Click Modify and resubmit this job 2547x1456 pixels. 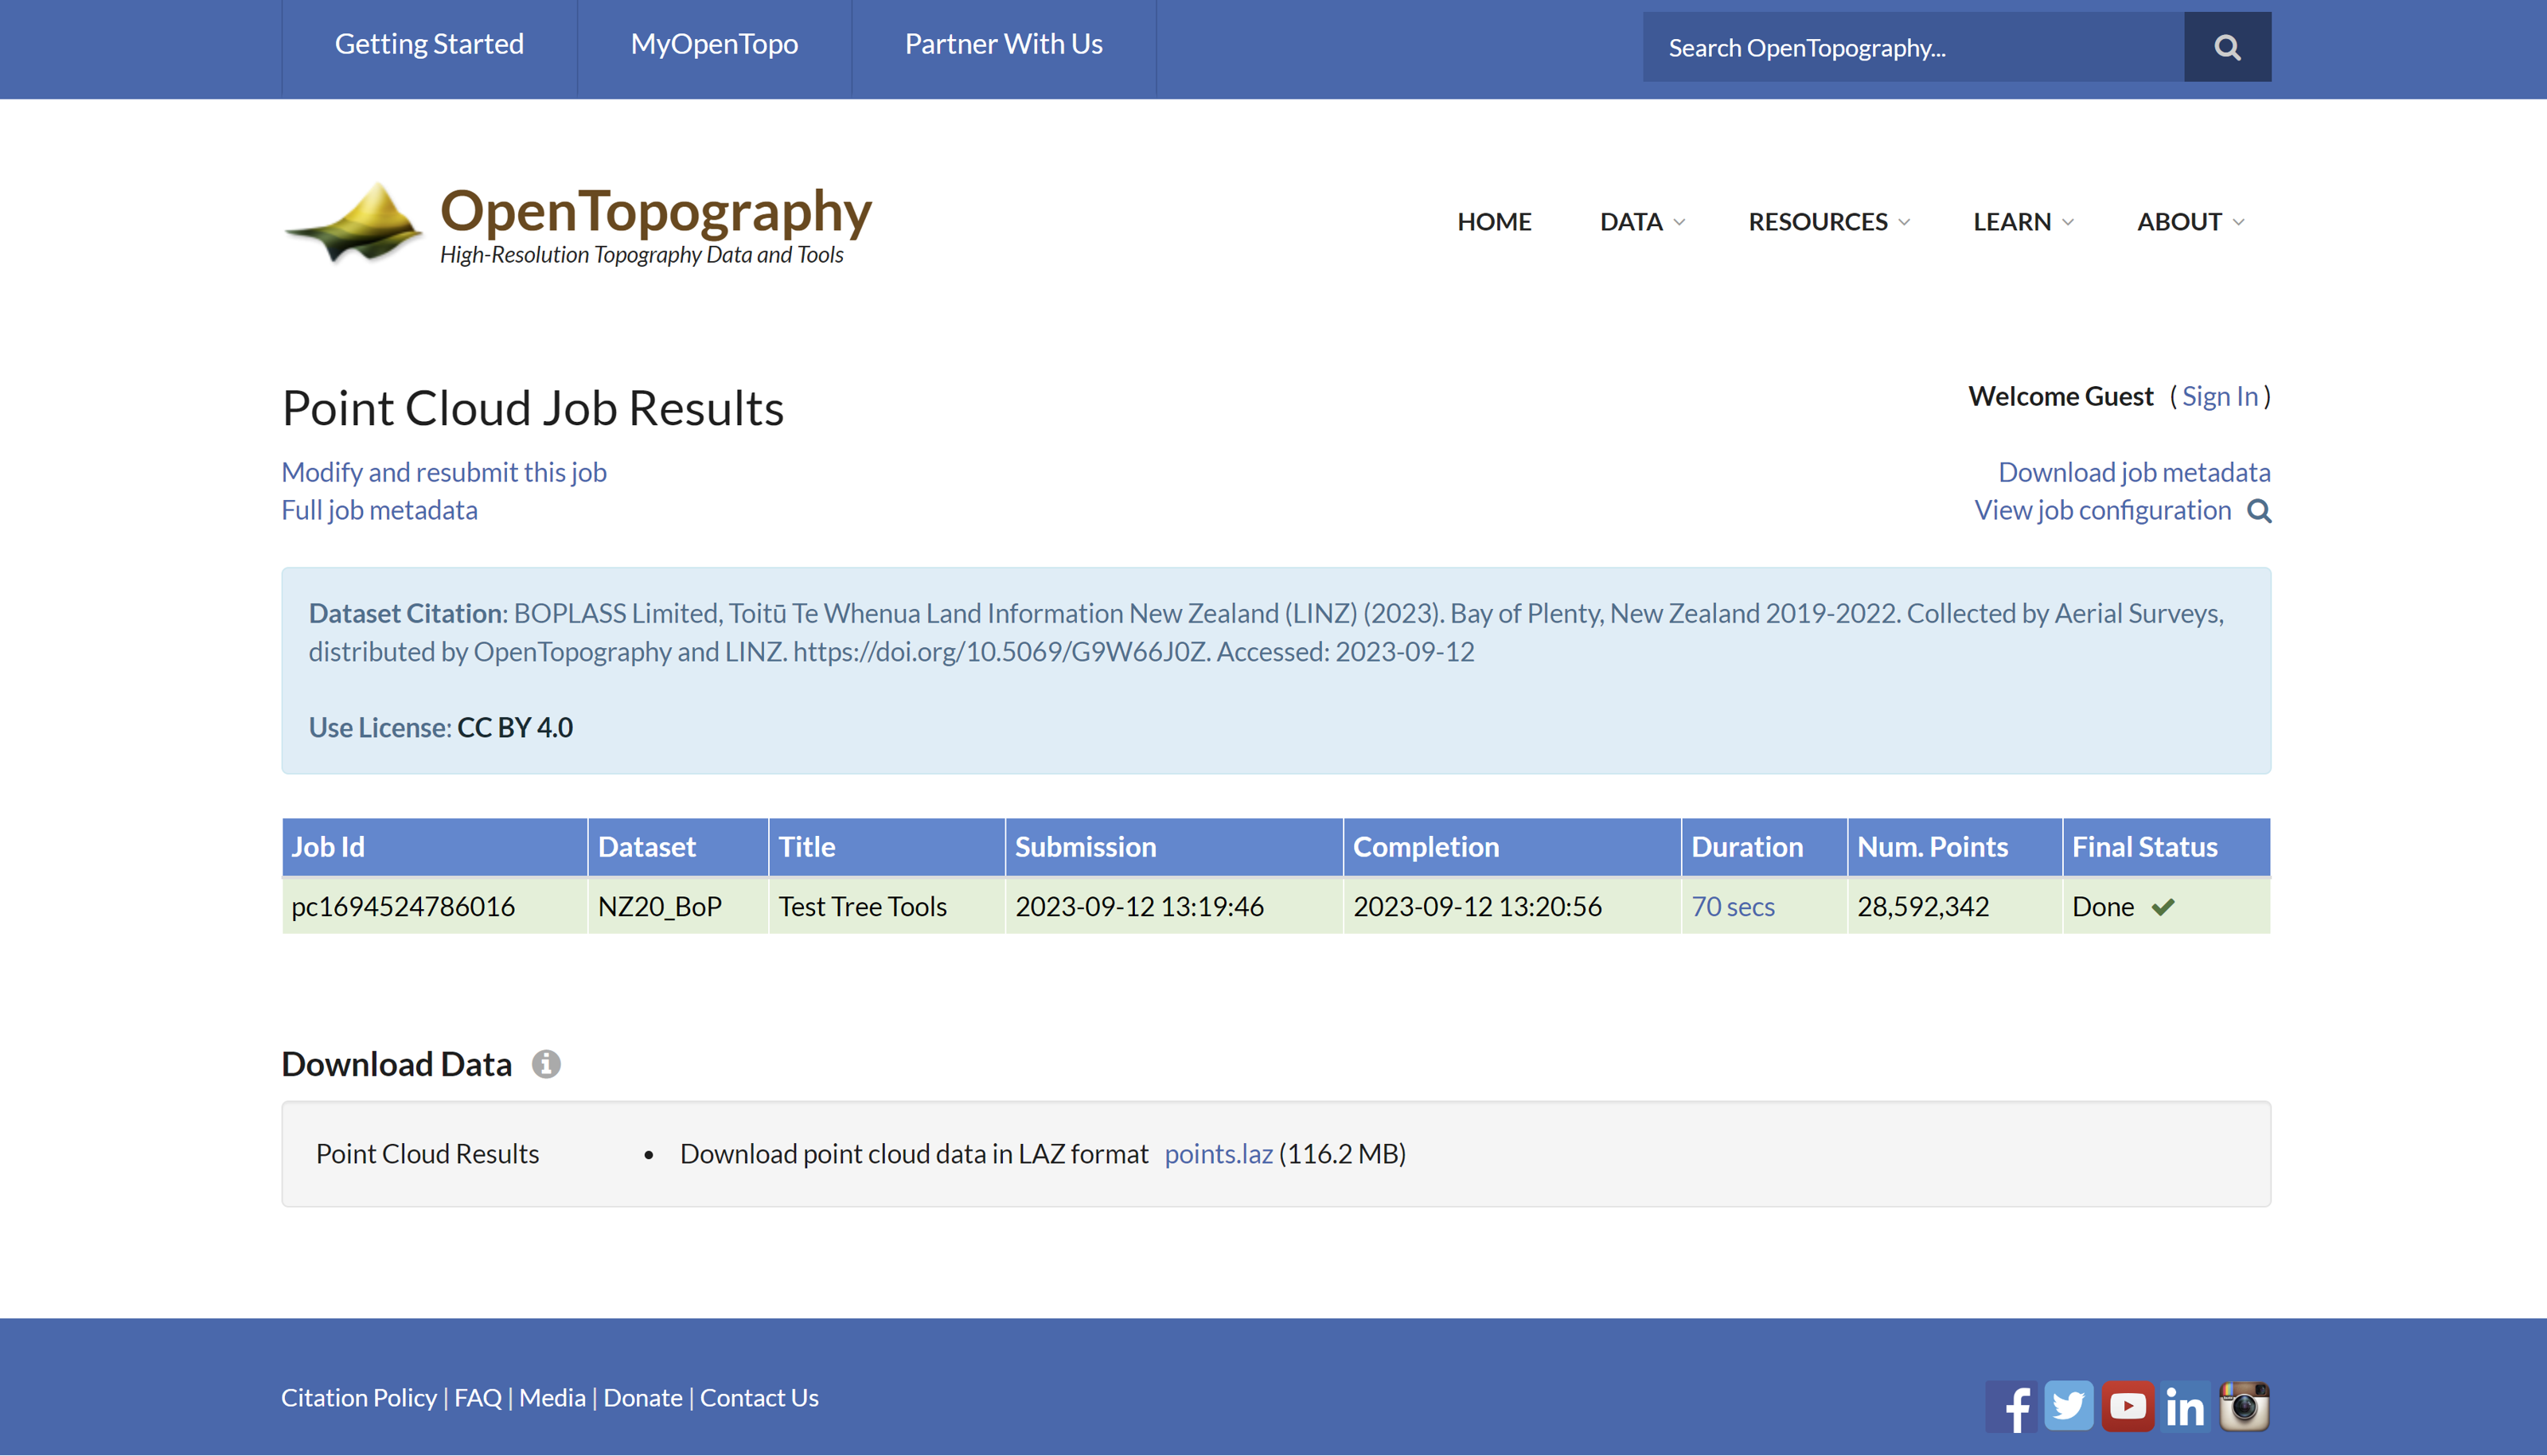444,472
